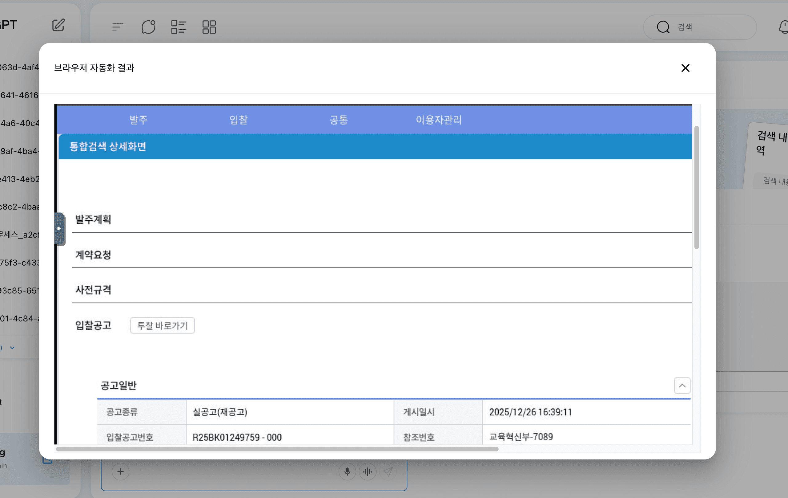
Task: Open the notifications bell icon
Action: click(x=784, y=27)
